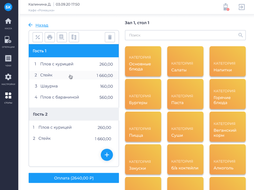Viewport: 254px width, 190px height.
Task: Click the 560,00 price of Плов с бараниной
Action: point(106,97)
